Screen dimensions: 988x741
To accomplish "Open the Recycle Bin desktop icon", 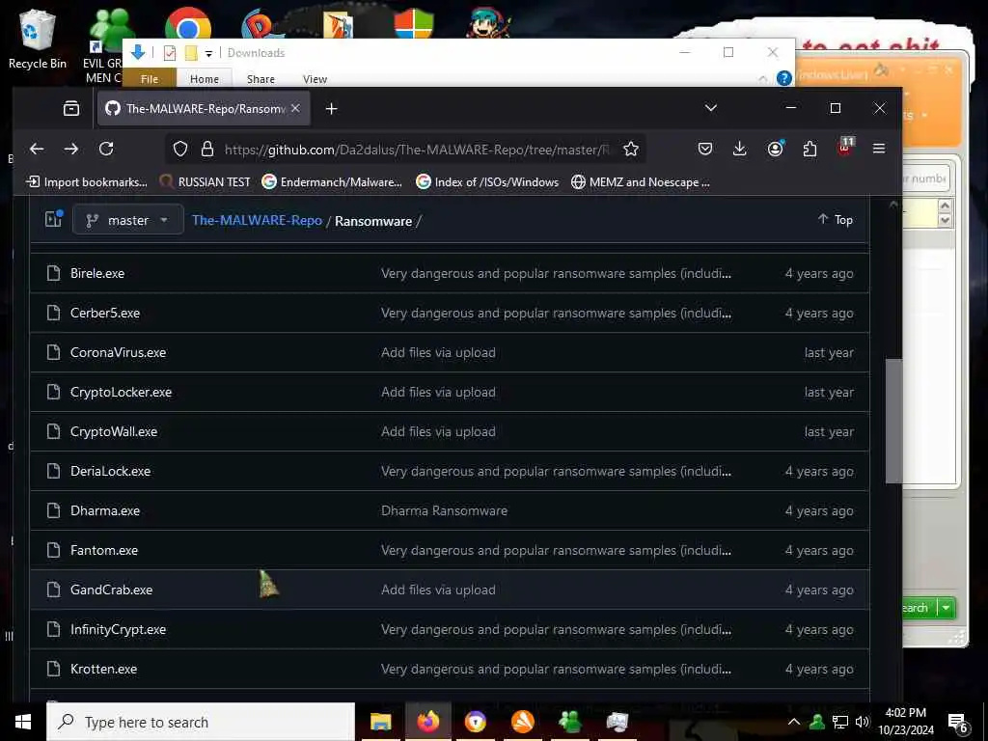I will pyautogui.click(x=37, y=39).
